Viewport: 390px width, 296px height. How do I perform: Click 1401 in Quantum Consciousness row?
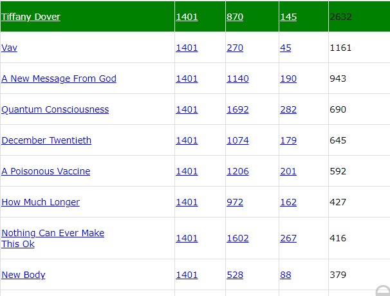point(187,109)
